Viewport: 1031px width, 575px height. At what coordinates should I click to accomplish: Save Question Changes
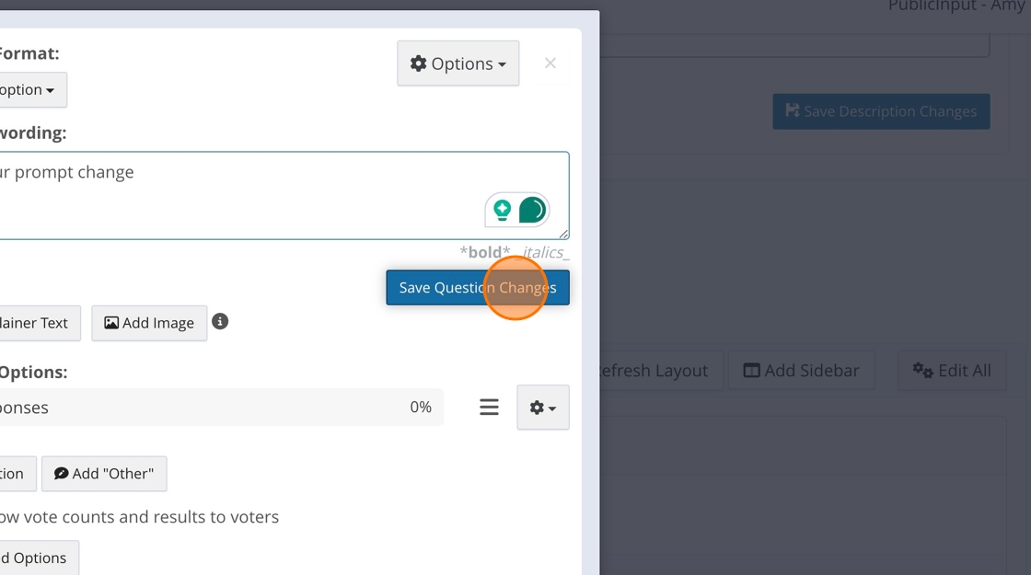pyautogui.click(x=477, y=288)
